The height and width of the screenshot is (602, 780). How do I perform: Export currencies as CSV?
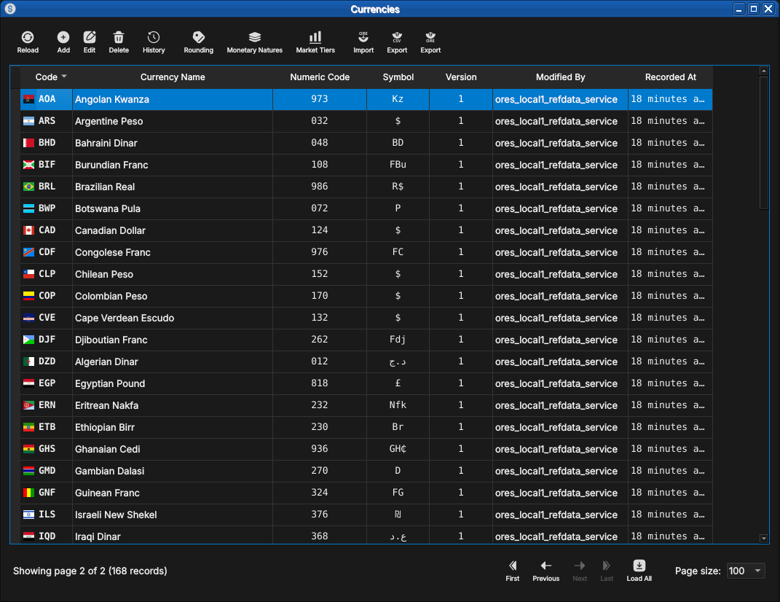397,42
